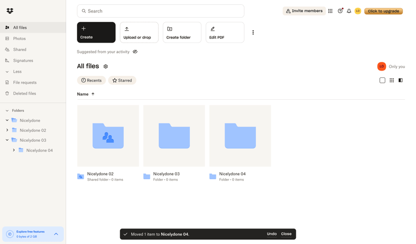
Task: Collapse the Folders section chevron
Action: click(x=7, y=111)
